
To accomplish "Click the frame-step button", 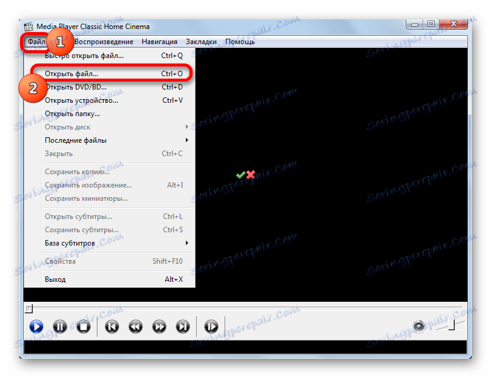I will pyautogui.click(x=211, y=327).
